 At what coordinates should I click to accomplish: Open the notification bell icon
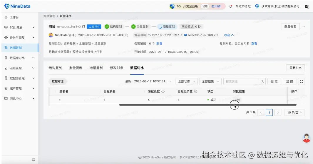[230, 6]
